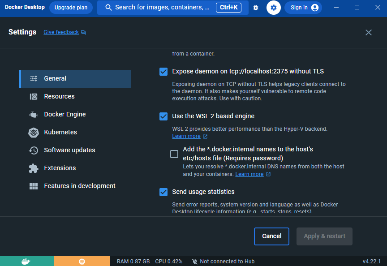Open Software updates settings
The height and width of the screenshot is (266, 387).
click(75, 150)
